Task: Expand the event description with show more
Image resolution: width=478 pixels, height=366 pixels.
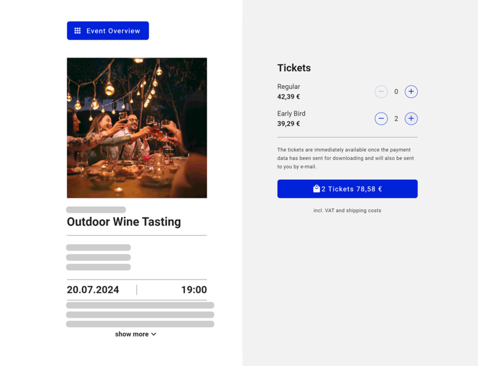Action: coord(132,334)
